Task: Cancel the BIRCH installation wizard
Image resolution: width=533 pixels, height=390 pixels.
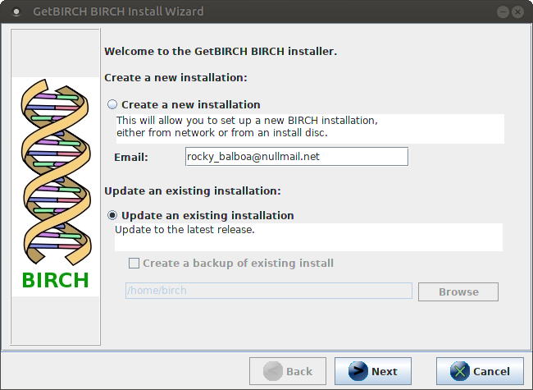Action: point(480,371)
